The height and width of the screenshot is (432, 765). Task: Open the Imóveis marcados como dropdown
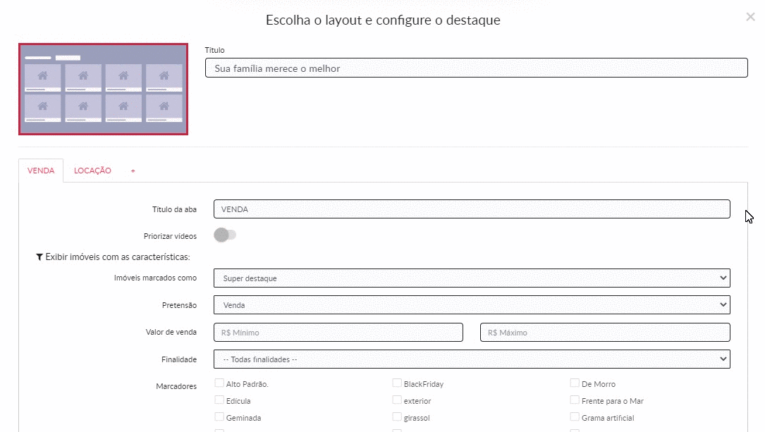click(x=472, y=278)
